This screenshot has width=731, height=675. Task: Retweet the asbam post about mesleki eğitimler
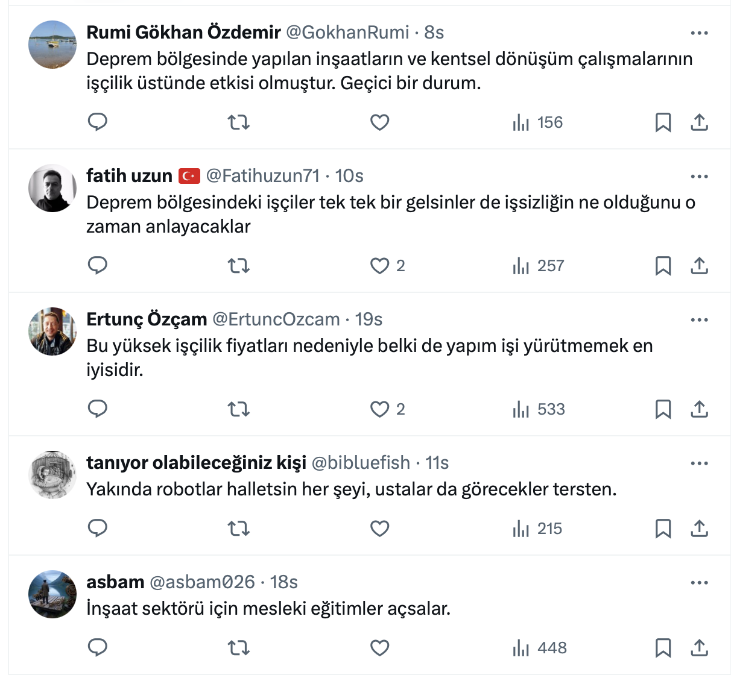coord(239,648)
